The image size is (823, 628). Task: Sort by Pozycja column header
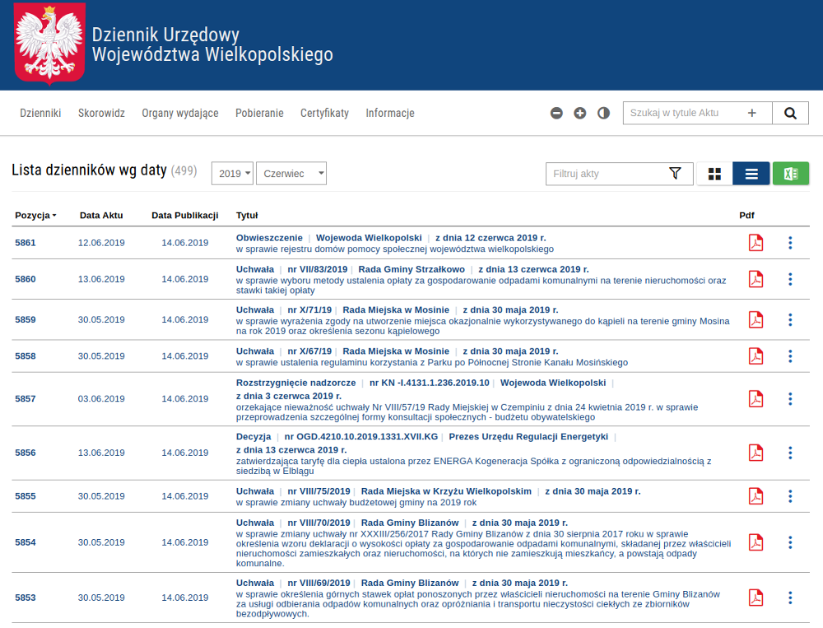[35, 216]
